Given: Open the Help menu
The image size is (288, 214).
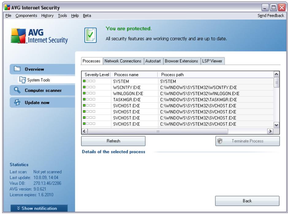Looking at the screenshot, I should 75,16.
